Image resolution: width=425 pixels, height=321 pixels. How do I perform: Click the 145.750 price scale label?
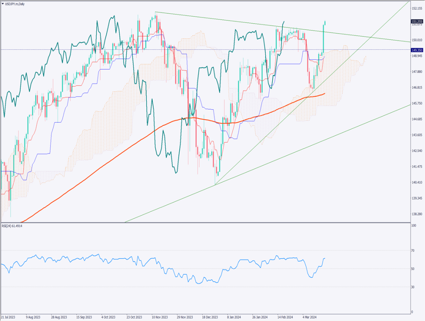tap(416, 103)
